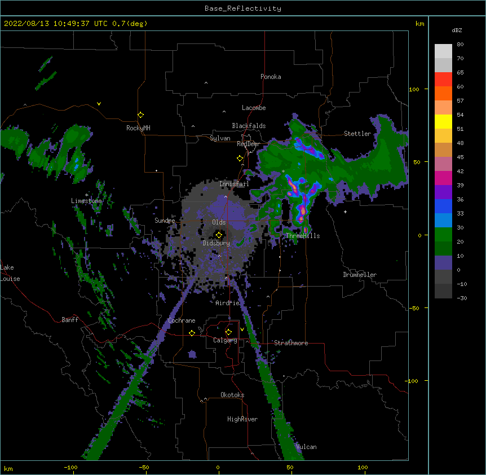This screenshot has width=486, height=475.
Task: Click the km label beside the timestamp bar
Action: click(419, 24)
